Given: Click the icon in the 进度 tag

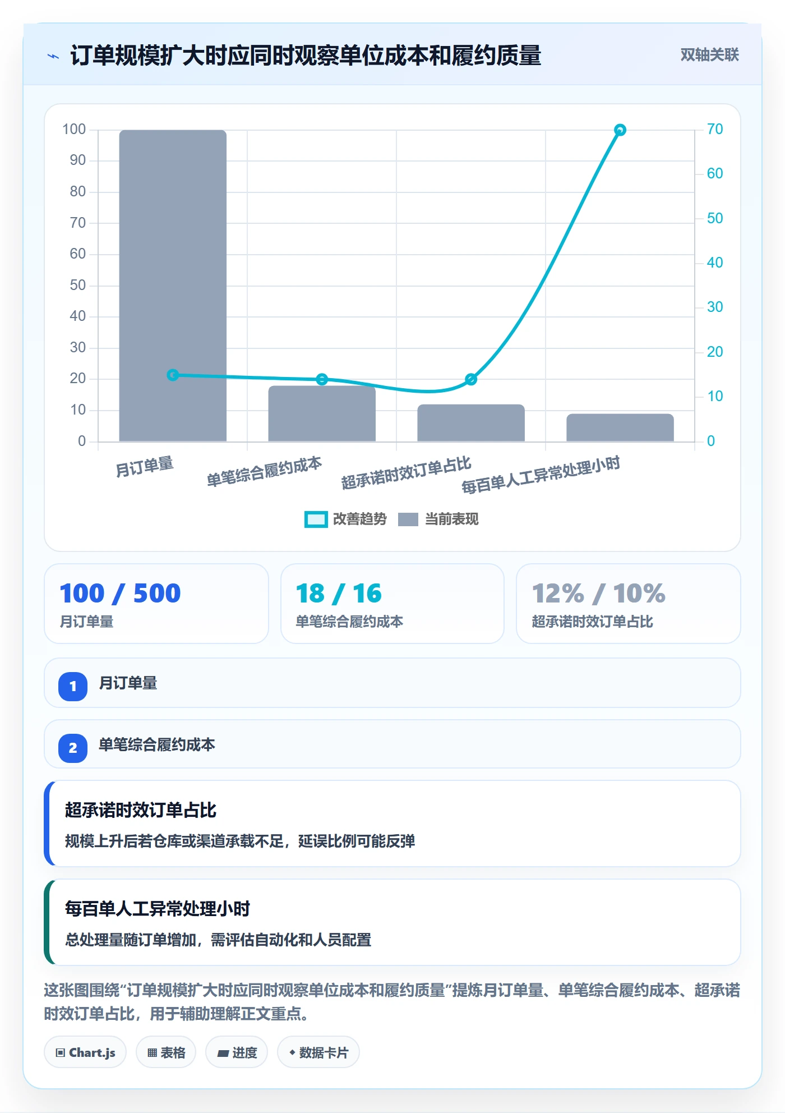Looking at the screenshot, I should [223, 1054].
